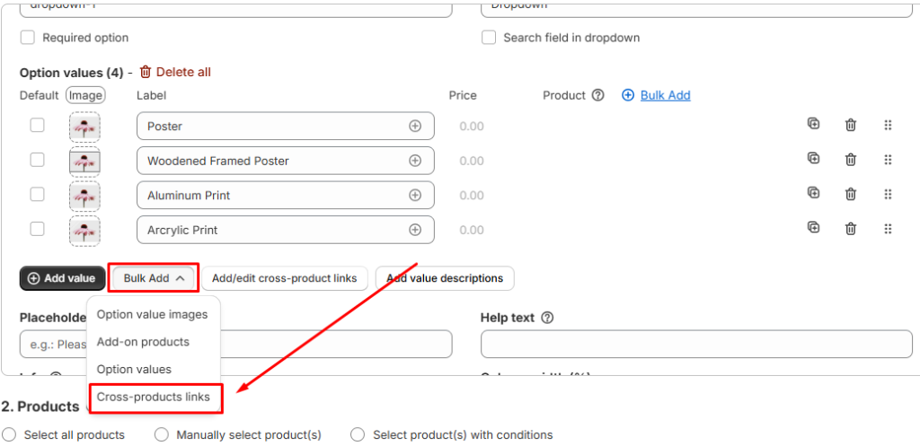The image size is (920, 446).
Task: Click the Woodened Framed Poster image thumbnail
Action: tap(84, 162)
